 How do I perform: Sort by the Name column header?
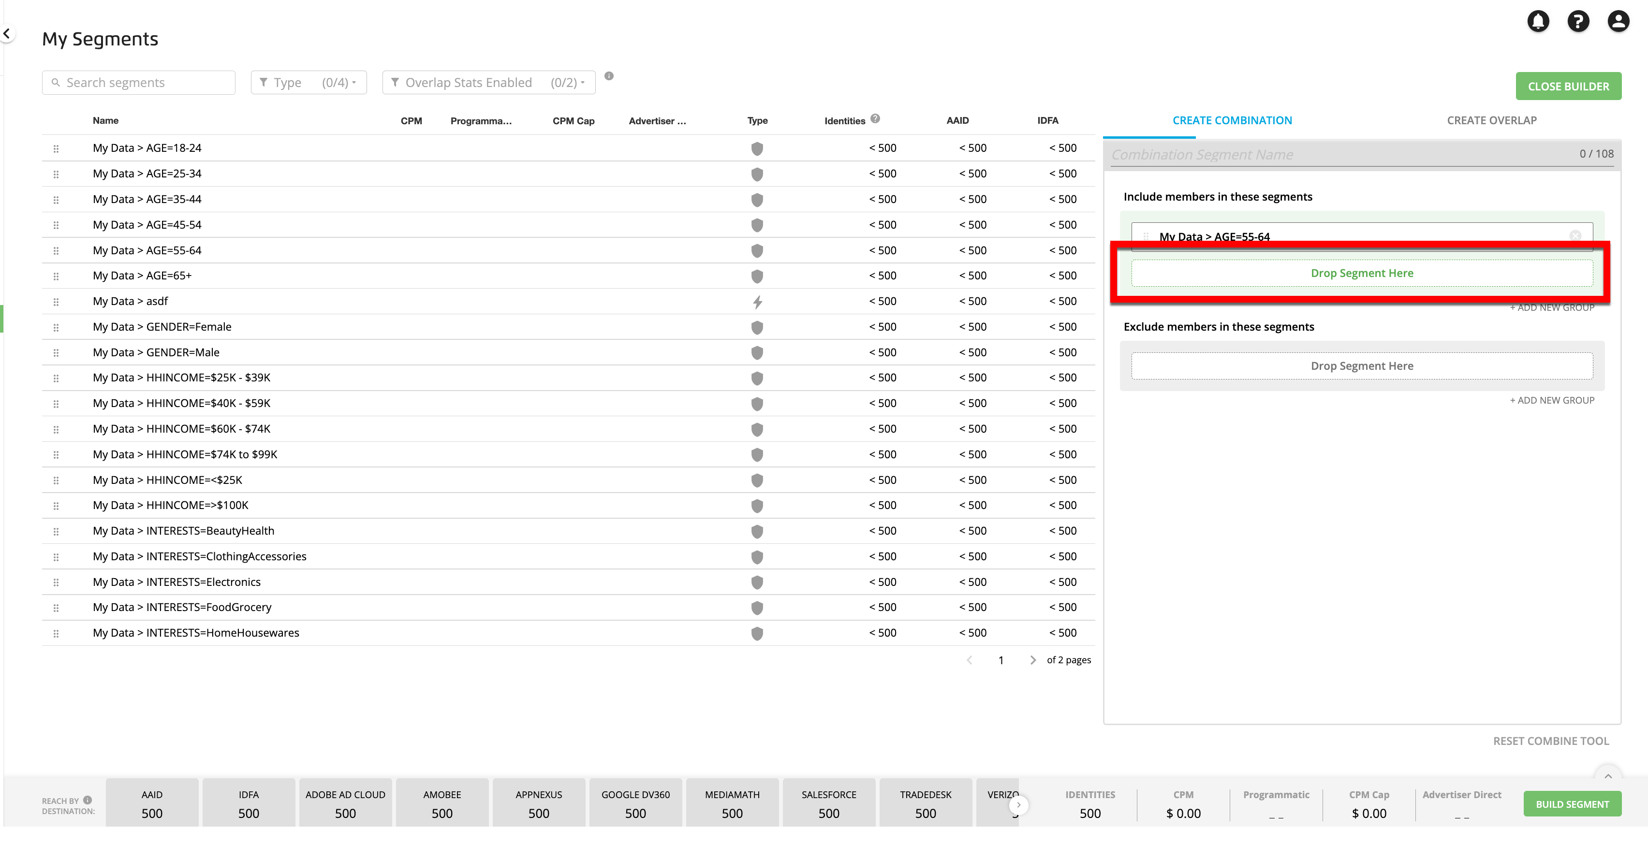click(105, 120)
